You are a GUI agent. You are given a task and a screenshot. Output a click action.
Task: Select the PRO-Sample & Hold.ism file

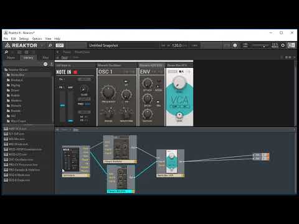24,170
